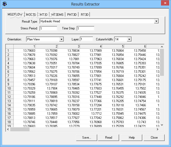
Task: Click cell value 13.743
Action: [x=135, y=122]
